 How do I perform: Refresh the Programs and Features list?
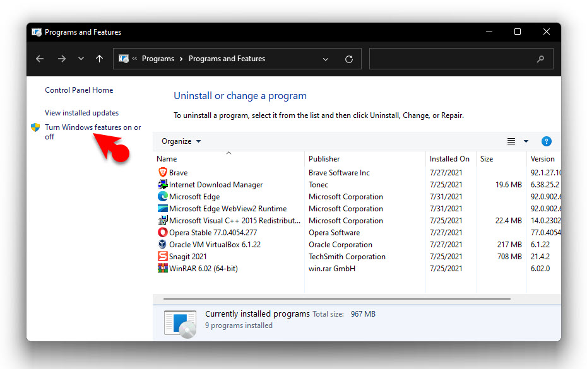(349, 59)
